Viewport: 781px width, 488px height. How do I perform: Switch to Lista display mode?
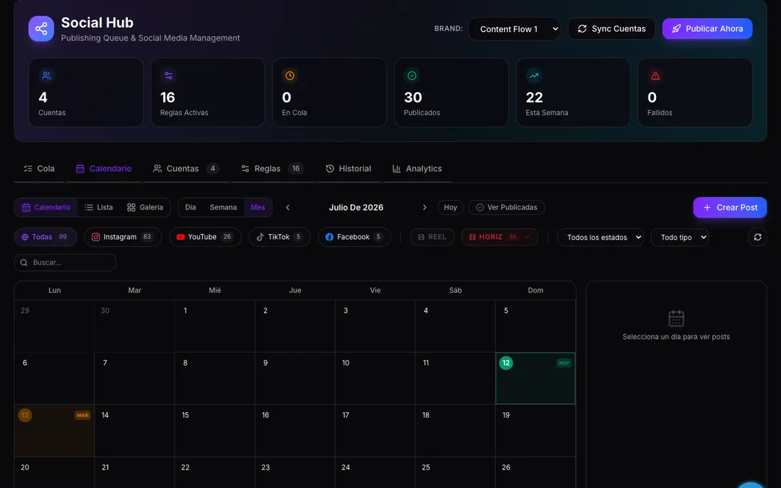point(99,207)
